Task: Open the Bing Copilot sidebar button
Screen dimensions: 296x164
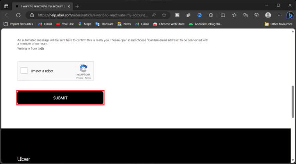Action: point(290,15)
